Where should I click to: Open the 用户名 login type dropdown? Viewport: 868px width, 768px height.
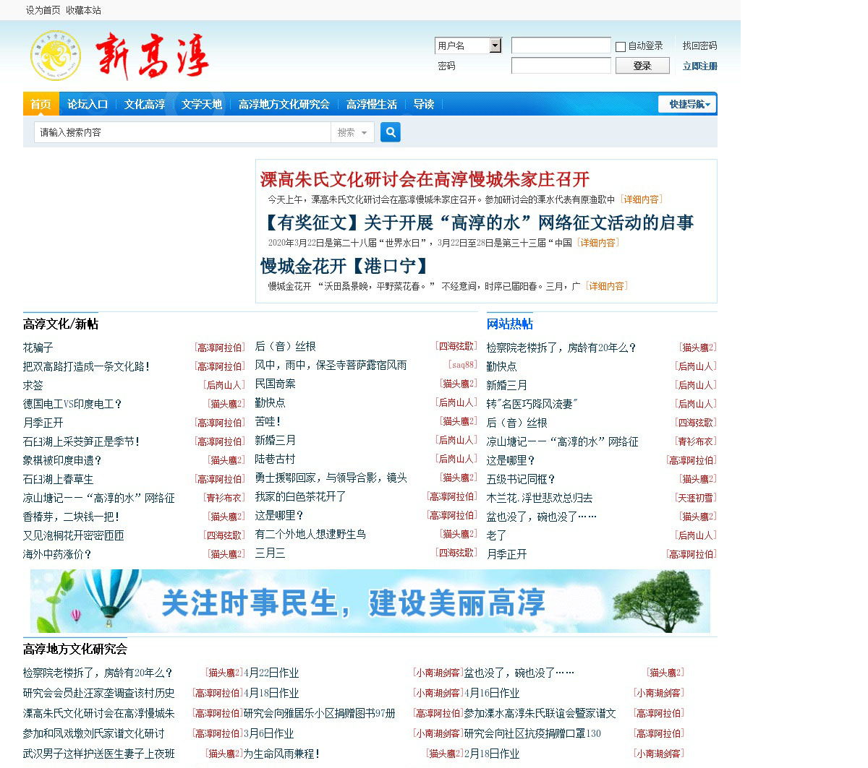coord(495,46)
